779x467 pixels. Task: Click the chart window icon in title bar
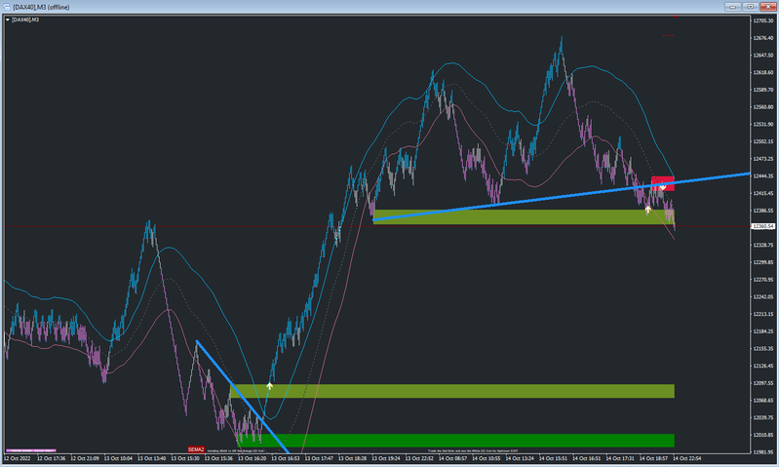(7, 7)
